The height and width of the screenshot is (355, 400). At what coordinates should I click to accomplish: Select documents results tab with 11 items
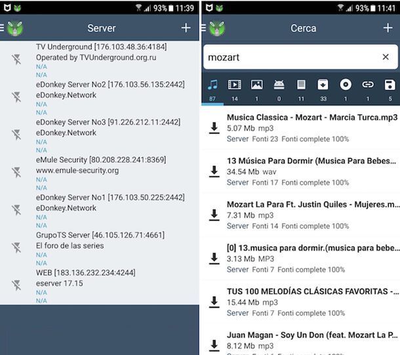tap(301, 90)
